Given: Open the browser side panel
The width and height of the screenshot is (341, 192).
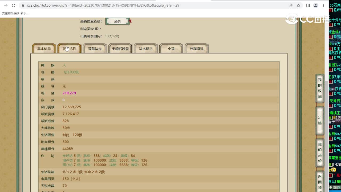Looking at the screenshot, I should [x=308, y=5].
